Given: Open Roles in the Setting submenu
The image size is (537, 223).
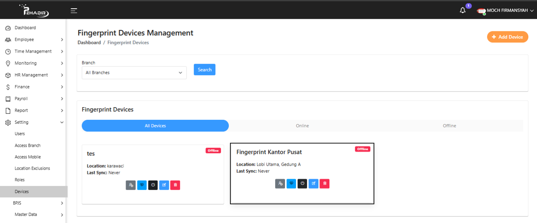Looking at the screenshot, I should (20, 180).
